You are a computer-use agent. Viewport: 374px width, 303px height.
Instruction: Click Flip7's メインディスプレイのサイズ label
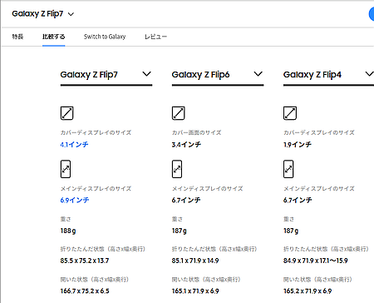pyautogui.click(x=96, y=189)
